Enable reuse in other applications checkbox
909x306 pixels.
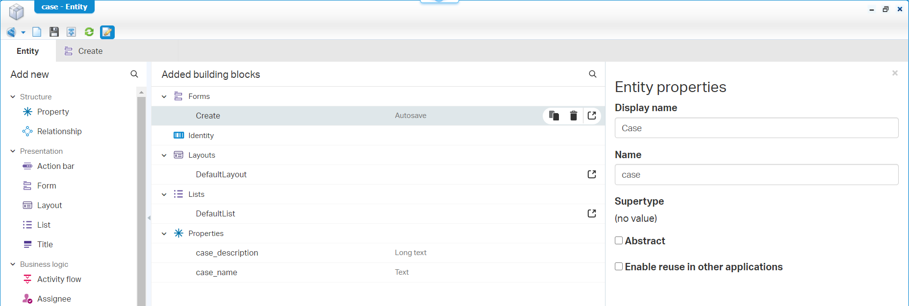(619, 266)
